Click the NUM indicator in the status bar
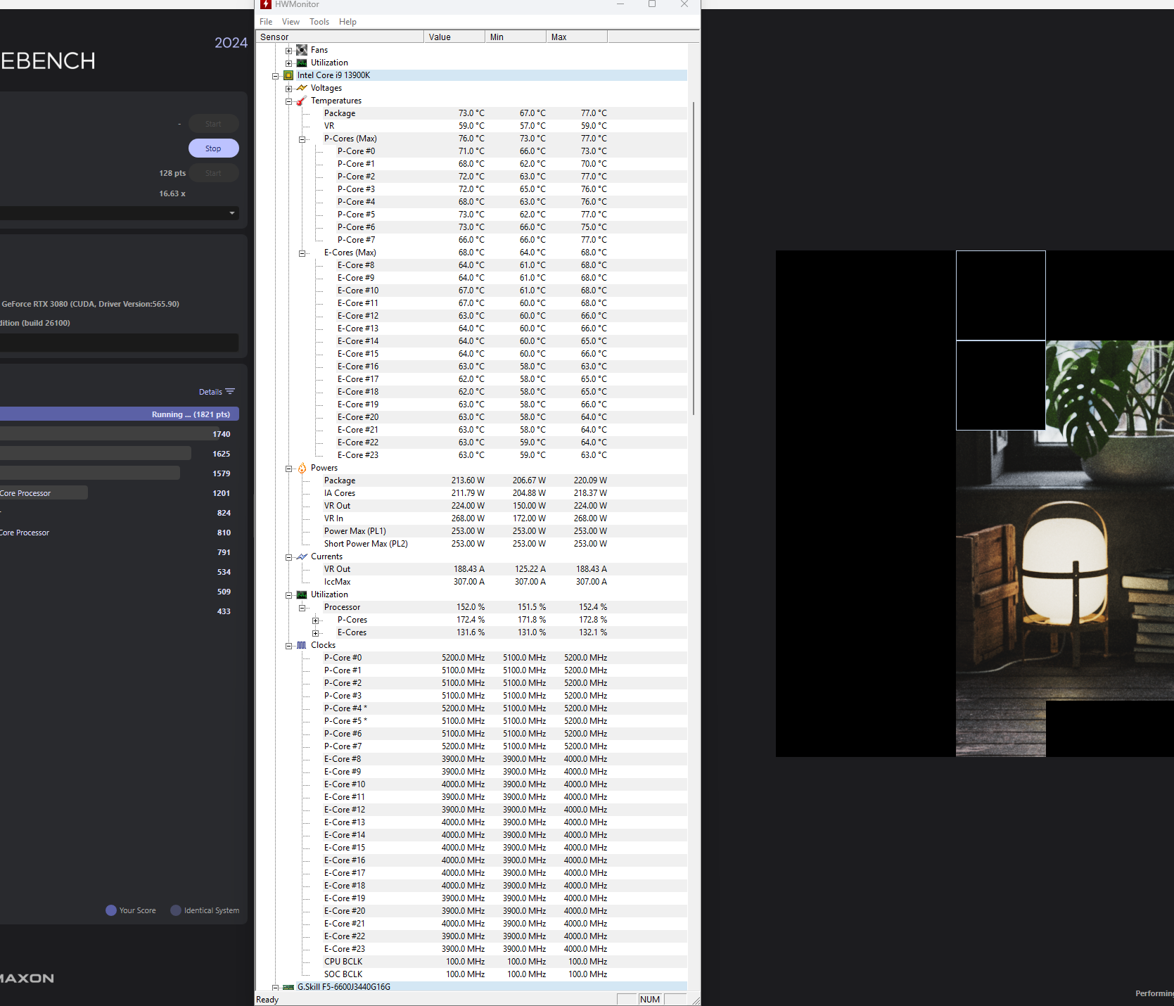1174x1006 pixels. pos(650,1000)
